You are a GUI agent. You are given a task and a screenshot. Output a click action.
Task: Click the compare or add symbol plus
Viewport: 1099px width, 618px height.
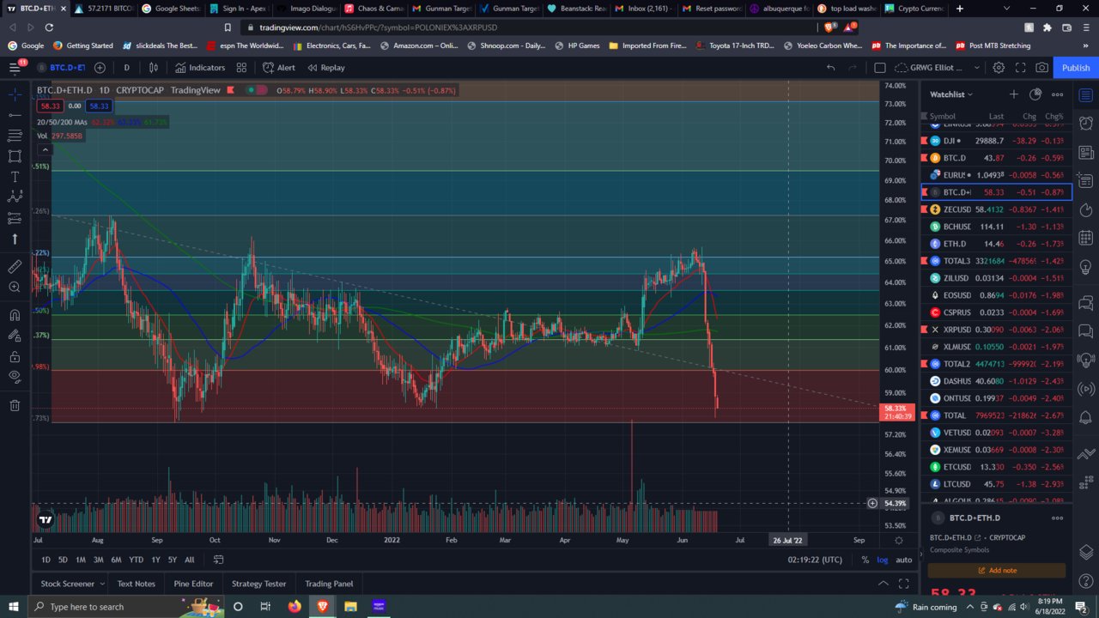pos(100,68)
